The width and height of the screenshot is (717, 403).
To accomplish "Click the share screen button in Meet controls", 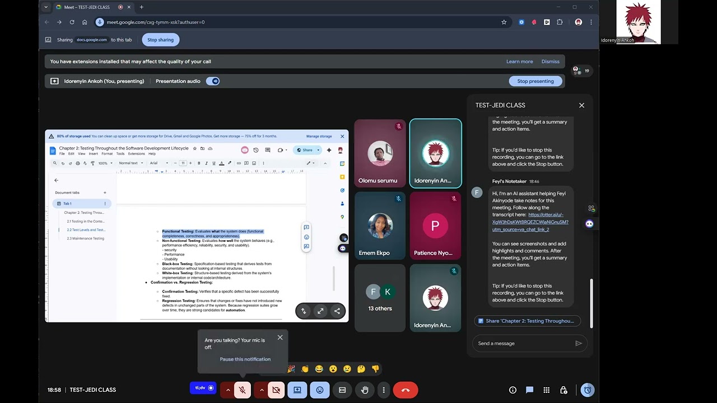I will point(297,390).
